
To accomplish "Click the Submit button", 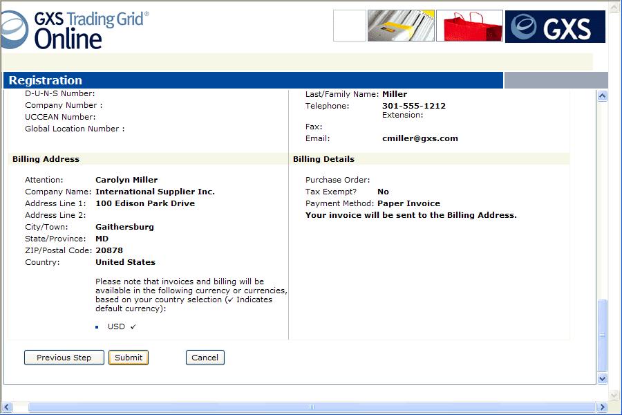I will 129,358.
